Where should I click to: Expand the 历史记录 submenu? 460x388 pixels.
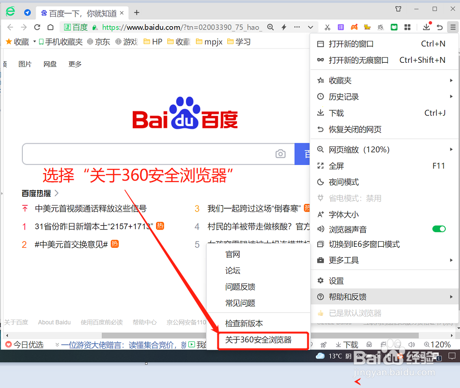pyautogui.click(x=384, y=97)
